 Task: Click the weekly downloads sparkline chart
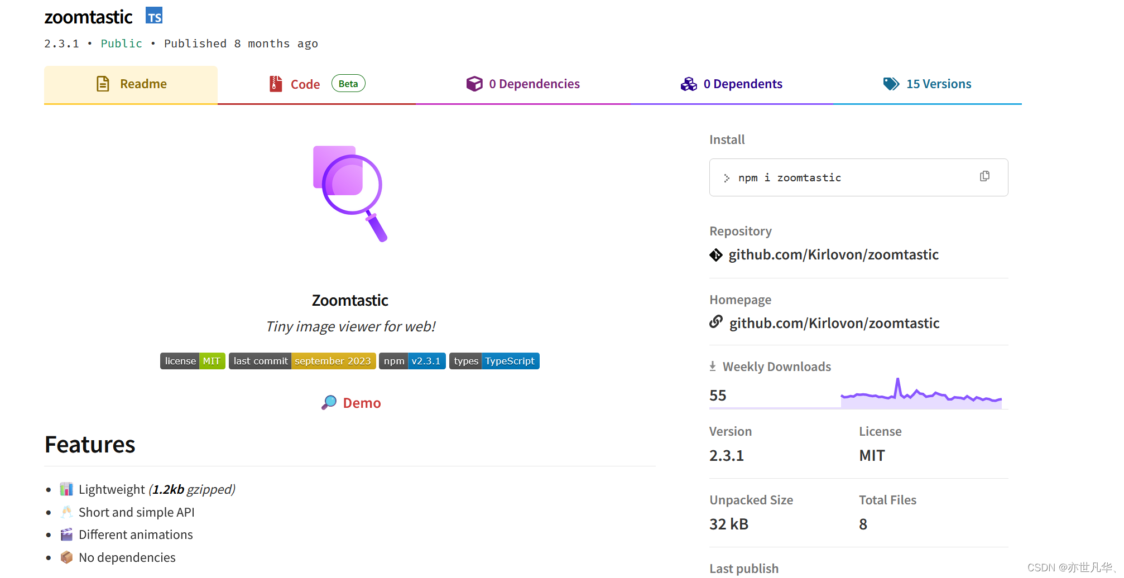921,393
